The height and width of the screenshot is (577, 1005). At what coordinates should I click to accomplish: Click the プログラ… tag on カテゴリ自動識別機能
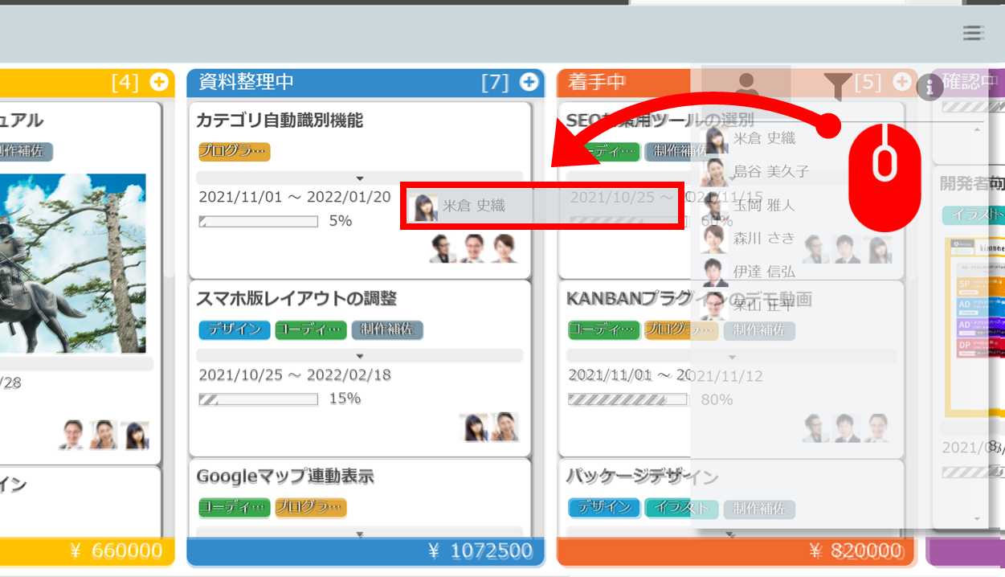click(235, 152)
